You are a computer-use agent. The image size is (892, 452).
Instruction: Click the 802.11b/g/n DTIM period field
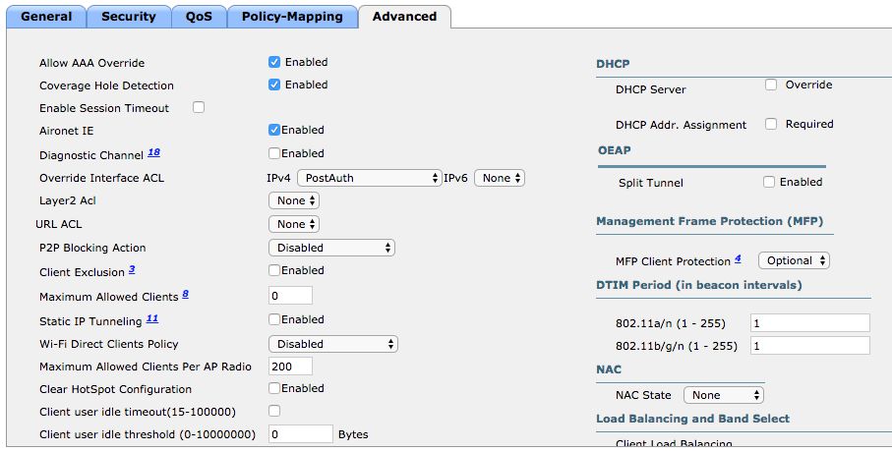[x=810, y=346]
